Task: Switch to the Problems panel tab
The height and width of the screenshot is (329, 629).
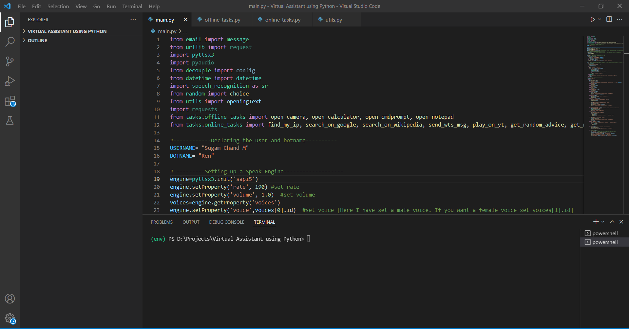Action: point(162,222)
